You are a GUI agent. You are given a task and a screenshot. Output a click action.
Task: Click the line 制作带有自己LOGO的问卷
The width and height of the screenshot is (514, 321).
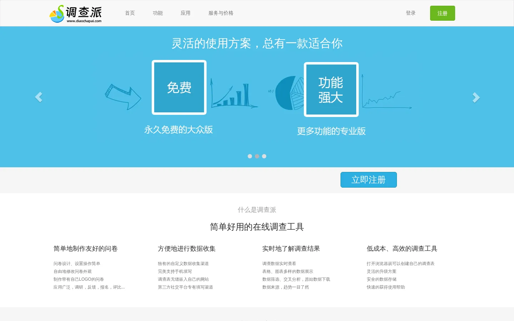[x=79, y=279]
